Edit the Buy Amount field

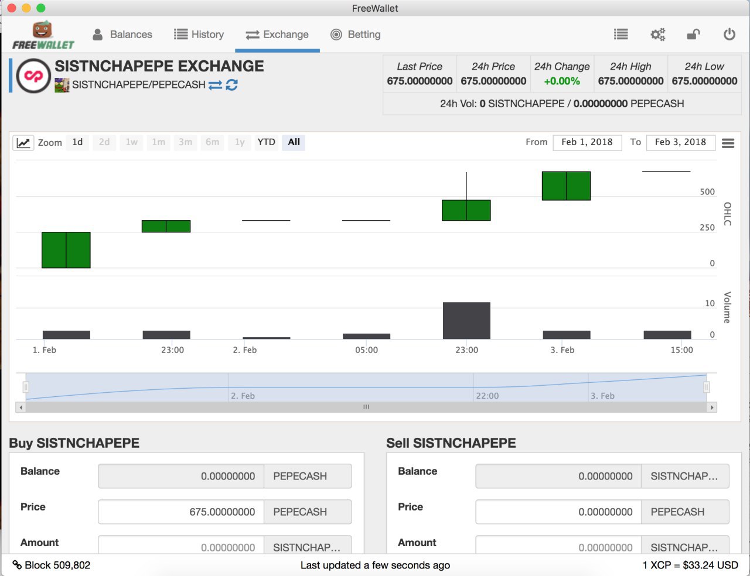coord(181,545)
